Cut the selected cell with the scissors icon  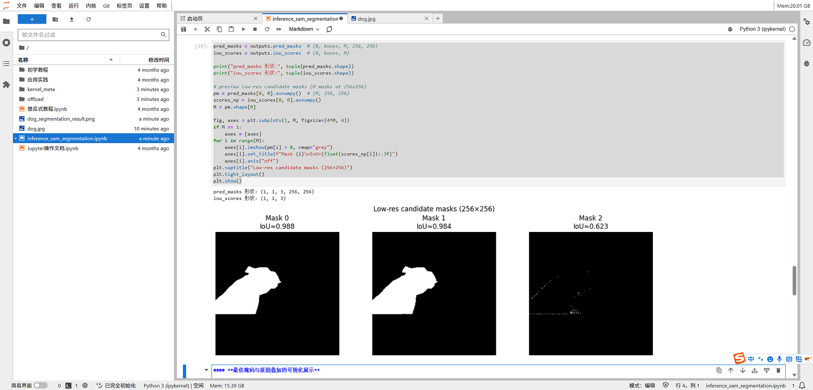pos(207,29)
